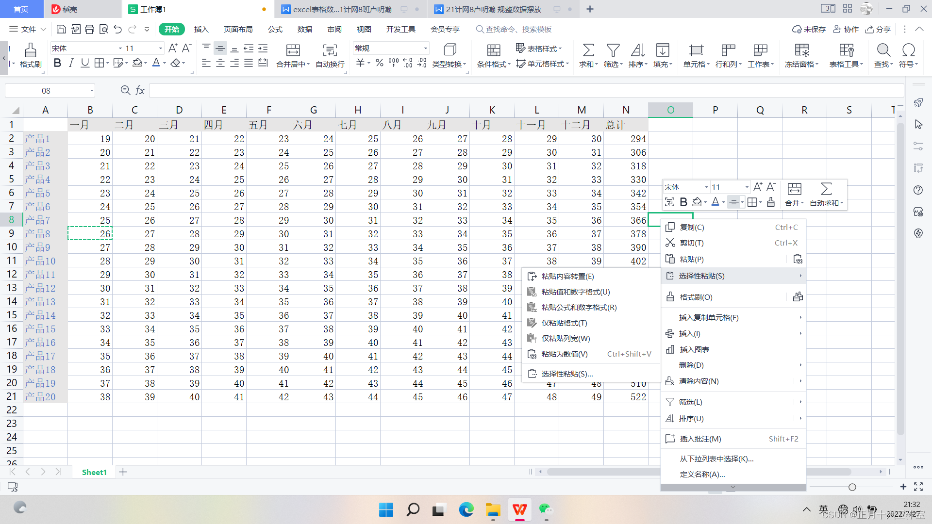Select the Format Painter brush icon
932x524 pixels.
(31, 50)
